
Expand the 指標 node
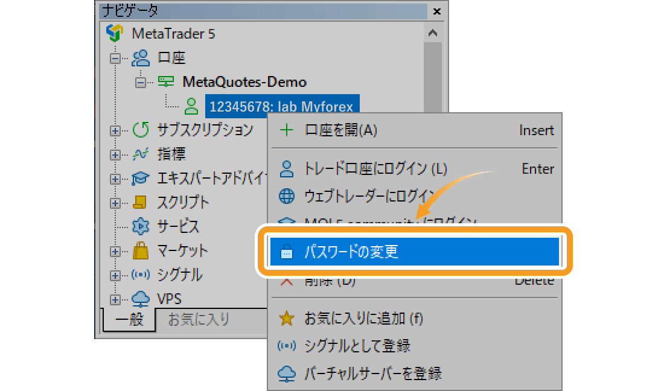coord(115,155)
